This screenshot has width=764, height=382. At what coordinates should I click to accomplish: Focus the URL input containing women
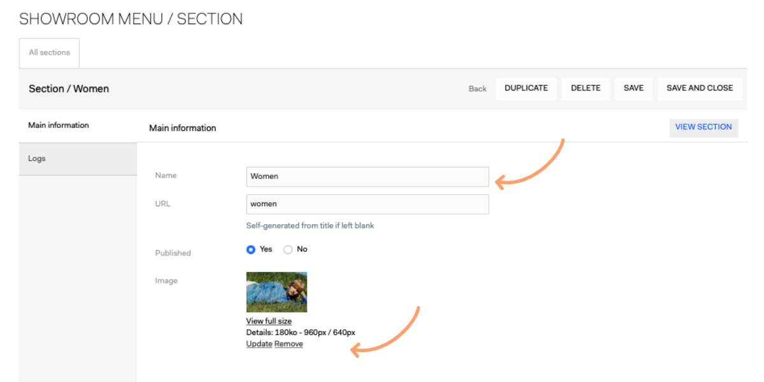pos(367,204)
